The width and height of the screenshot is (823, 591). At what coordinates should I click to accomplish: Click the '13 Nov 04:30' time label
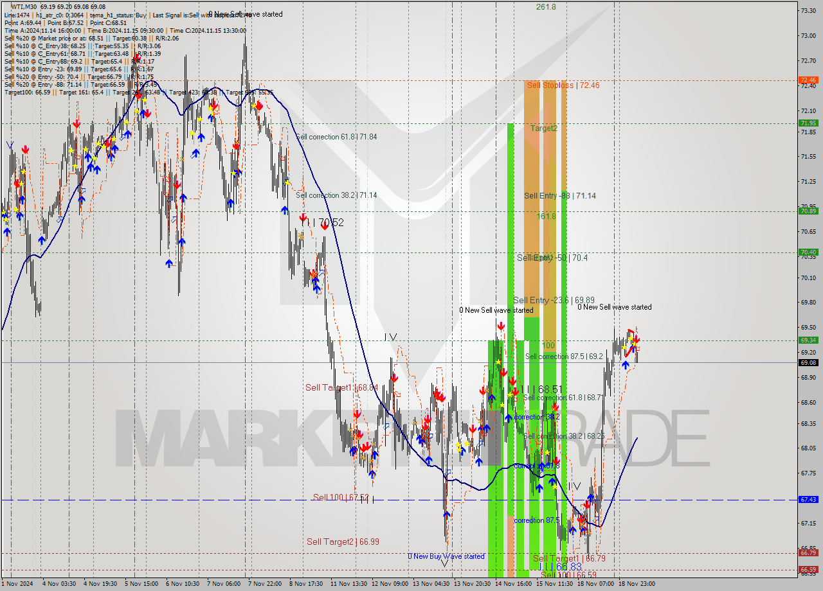tap(431, 584)
